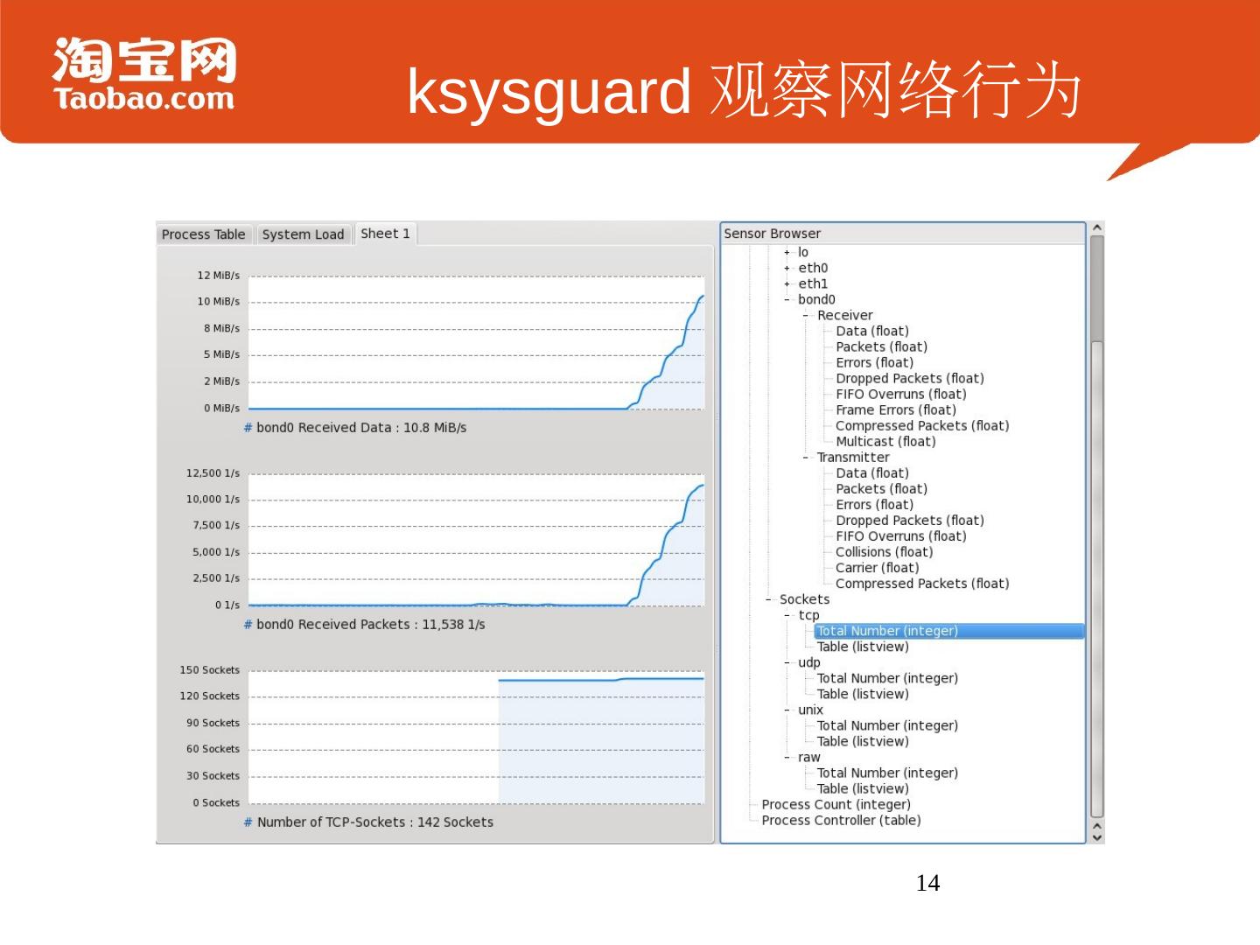Choose the Carrier (float) sensor

coord(877,568)
